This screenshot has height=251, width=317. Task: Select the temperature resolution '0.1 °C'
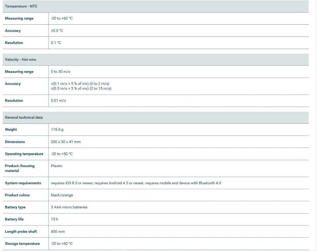pos(56,43)
